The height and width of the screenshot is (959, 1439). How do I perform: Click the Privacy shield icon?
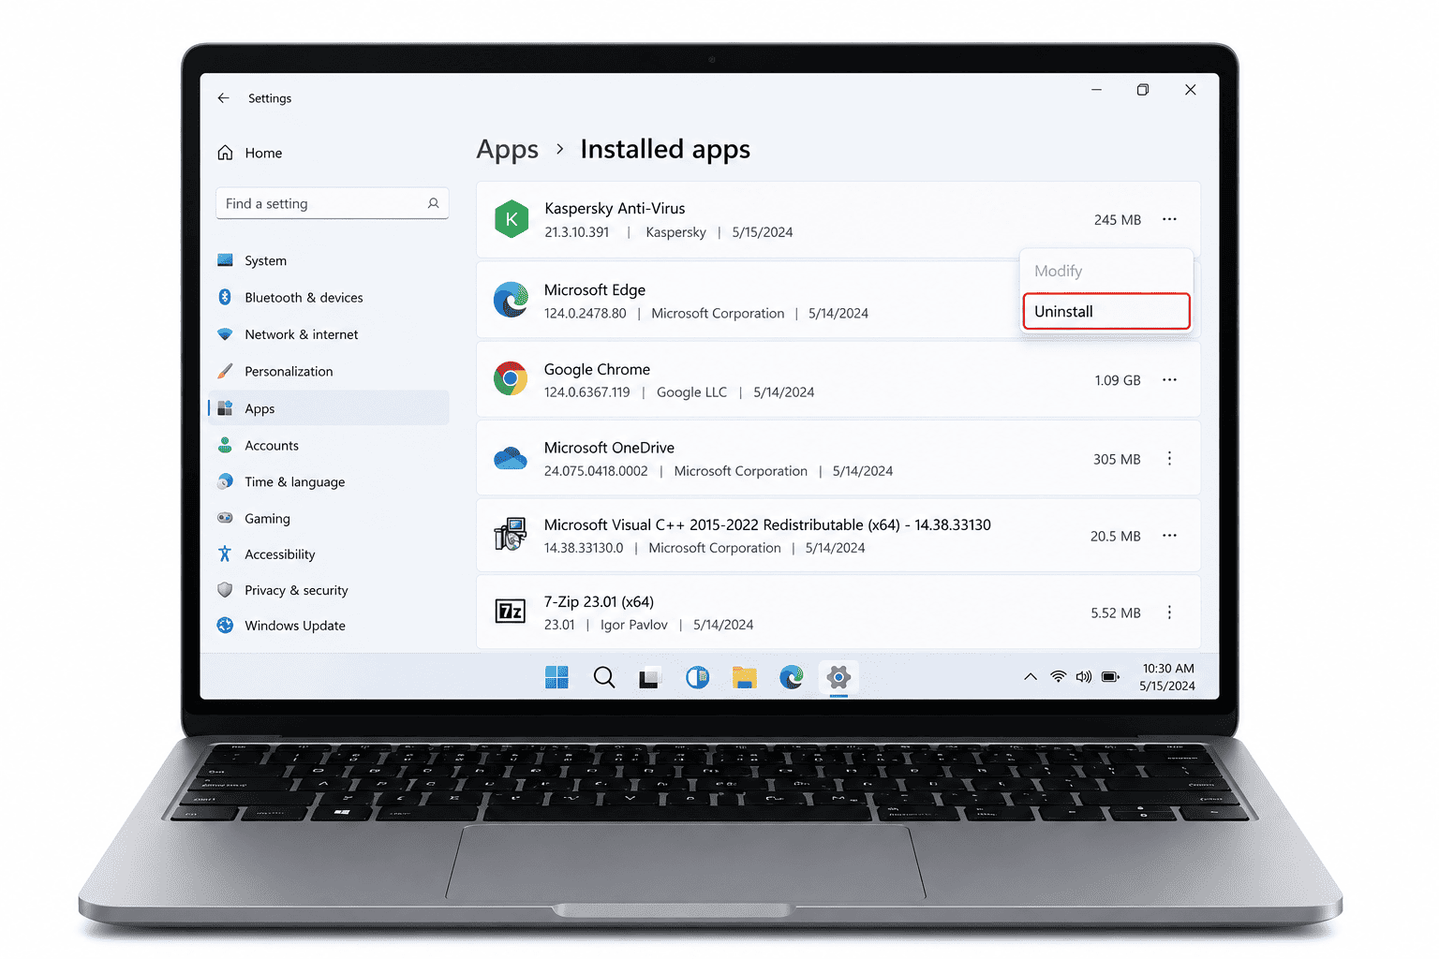[225, 590]
